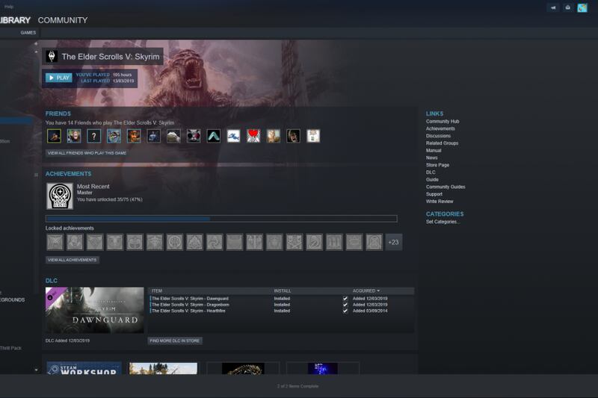Open the Steam Workshop banner

pyautogui.click(x=84, y=368)
